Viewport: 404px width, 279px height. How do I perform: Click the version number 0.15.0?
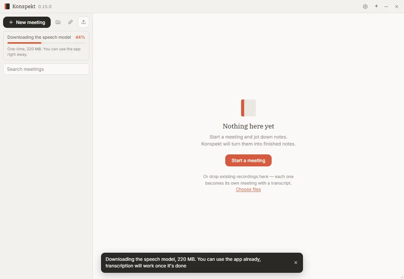(45, 7)
